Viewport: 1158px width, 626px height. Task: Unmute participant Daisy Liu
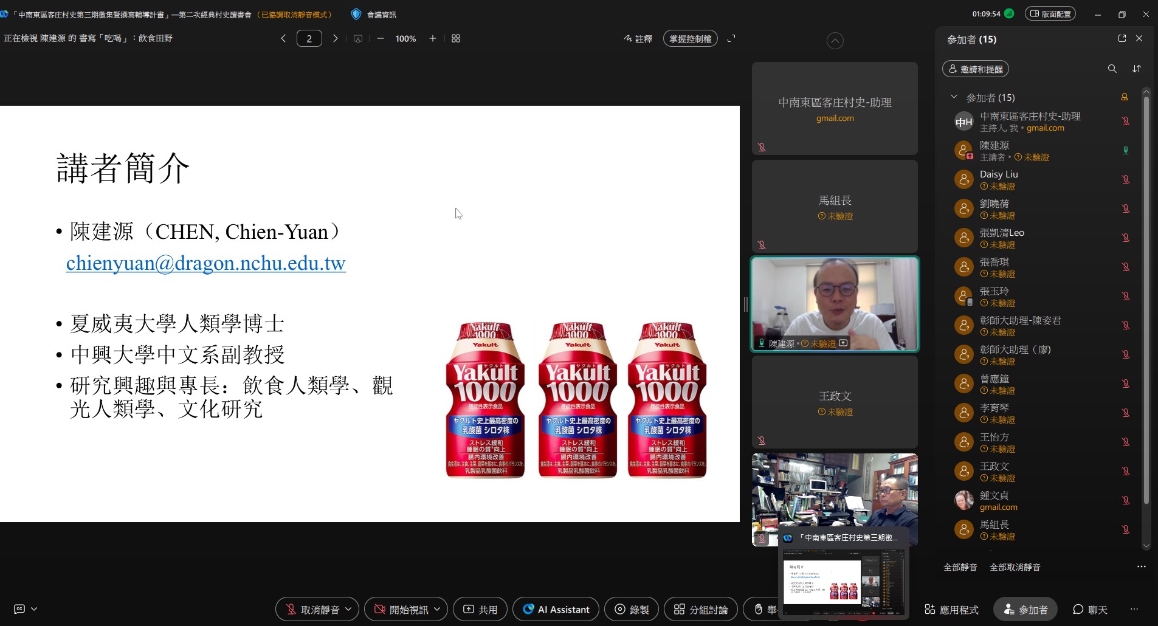(1126, 179)
